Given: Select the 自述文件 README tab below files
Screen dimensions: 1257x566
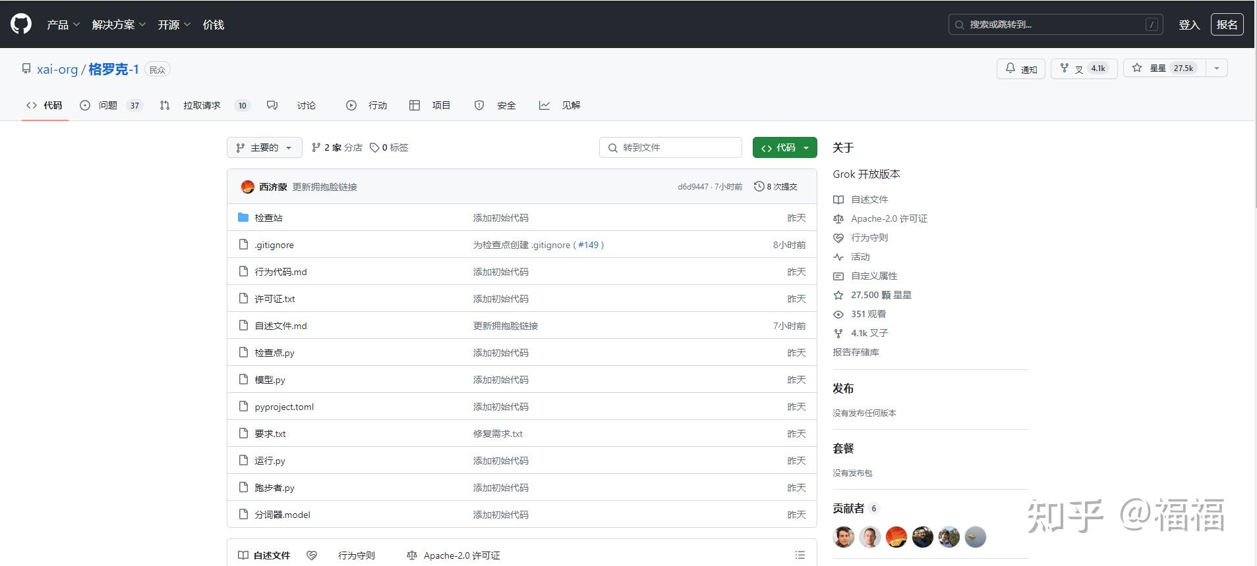Looking at the screenshot, I should tap(264, 555).
